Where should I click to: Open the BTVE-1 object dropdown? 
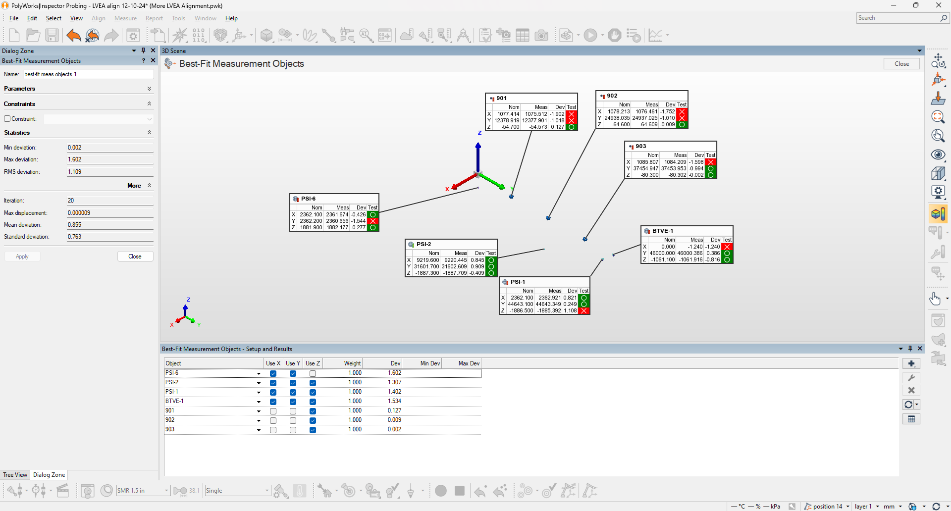click(x=259, y=402)
